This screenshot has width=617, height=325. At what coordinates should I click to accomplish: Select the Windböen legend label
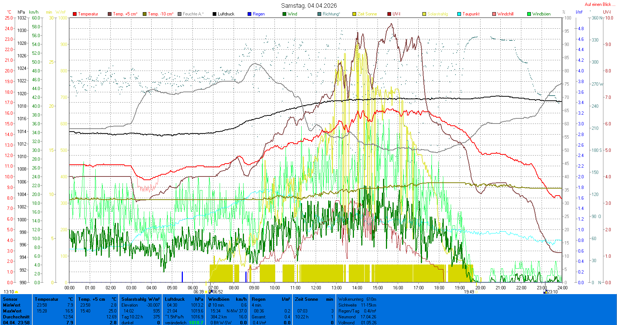coord(541,14)
